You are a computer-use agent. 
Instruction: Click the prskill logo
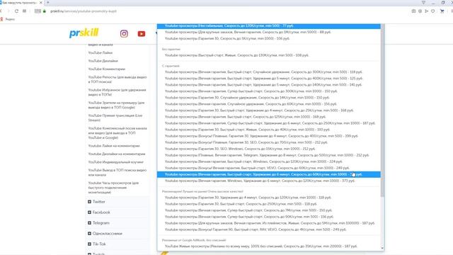point(84,33)
